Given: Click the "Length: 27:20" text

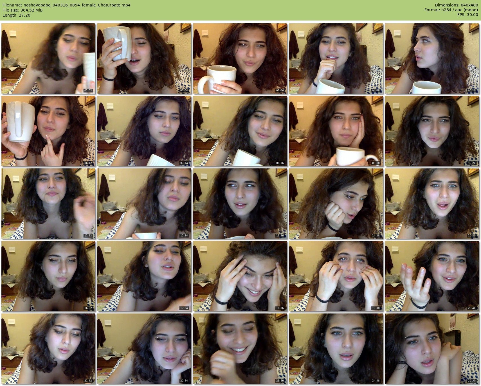Looking at the screenshot, I should tap(16, 15).
